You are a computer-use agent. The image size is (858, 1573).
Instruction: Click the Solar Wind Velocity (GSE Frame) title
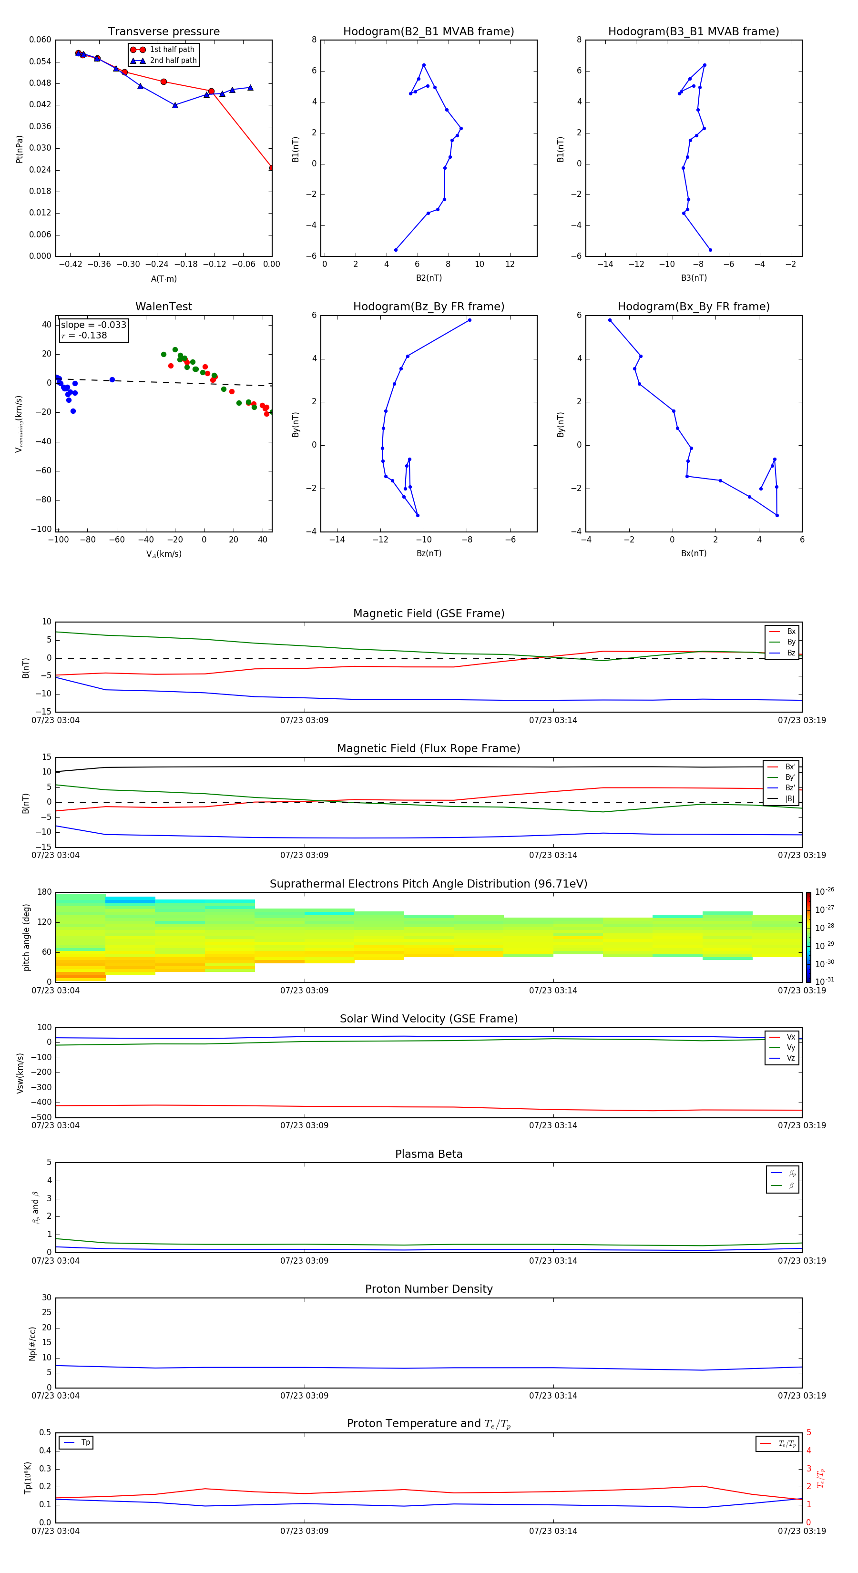point(429,1019)
